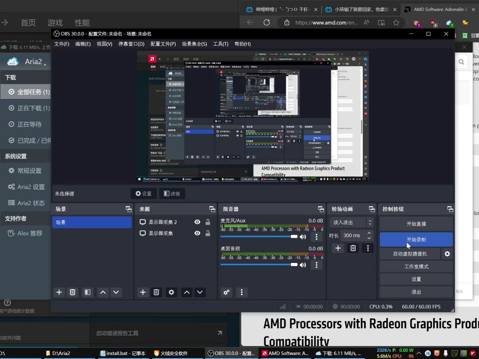Open mixer panel menu dots at the bottom
This screenshot has height=359, width=479.
pyautogui.click(x=242, y=292)
